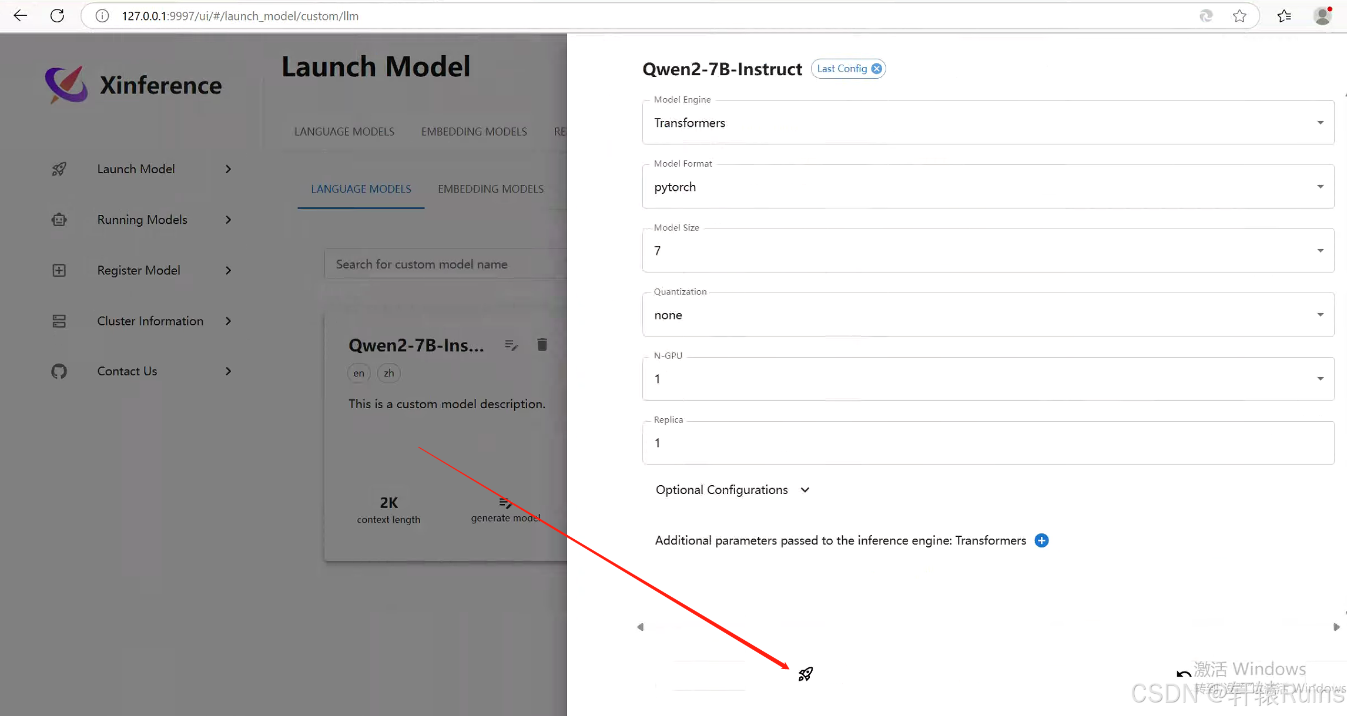Open the Model Engine dropdown
1347x716 pixels.
point(987,123)
